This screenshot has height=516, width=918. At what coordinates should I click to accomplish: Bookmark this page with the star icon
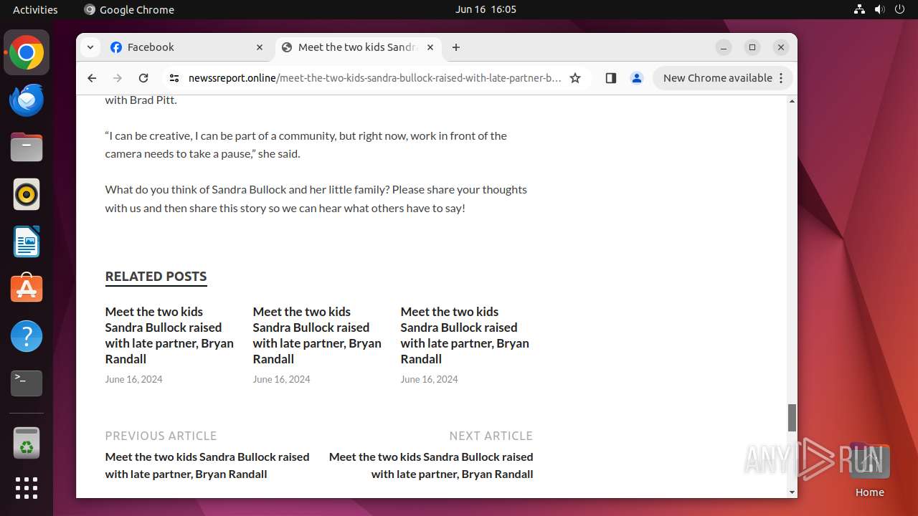click(575, 78)
